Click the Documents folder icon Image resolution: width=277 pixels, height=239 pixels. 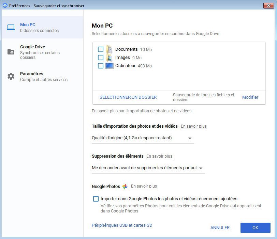click(x=109, y=49)
